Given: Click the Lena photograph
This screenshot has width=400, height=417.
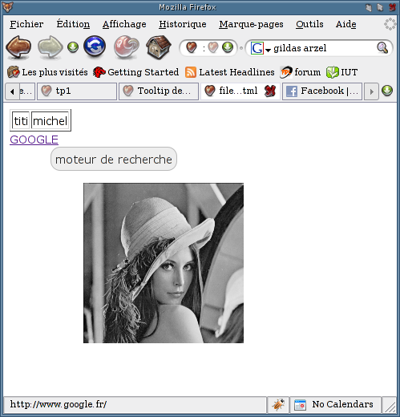Looking at the screenshot, I should point(164,263).
